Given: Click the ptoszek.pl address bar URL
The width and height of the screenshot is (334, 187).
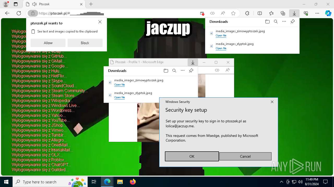Looking at the screenshot, I should click(71, 14).
